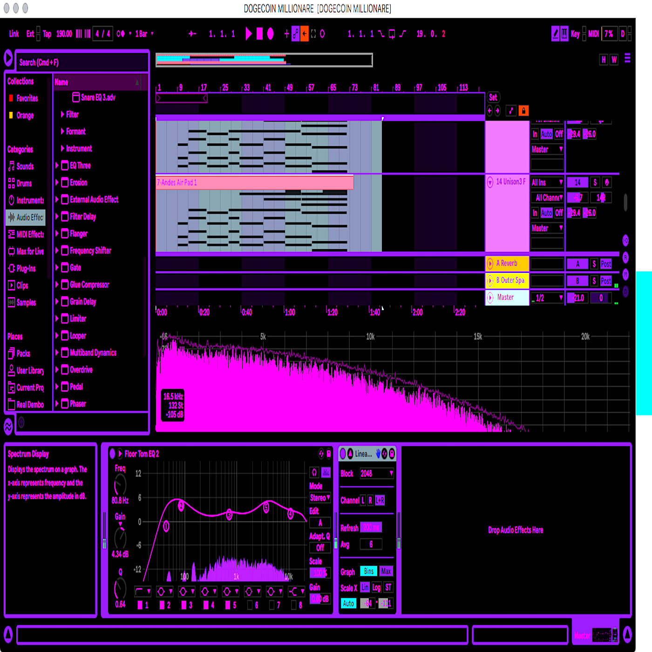Click the Tap tempo button
Screen dimensions: 652x652
(47, 34)
